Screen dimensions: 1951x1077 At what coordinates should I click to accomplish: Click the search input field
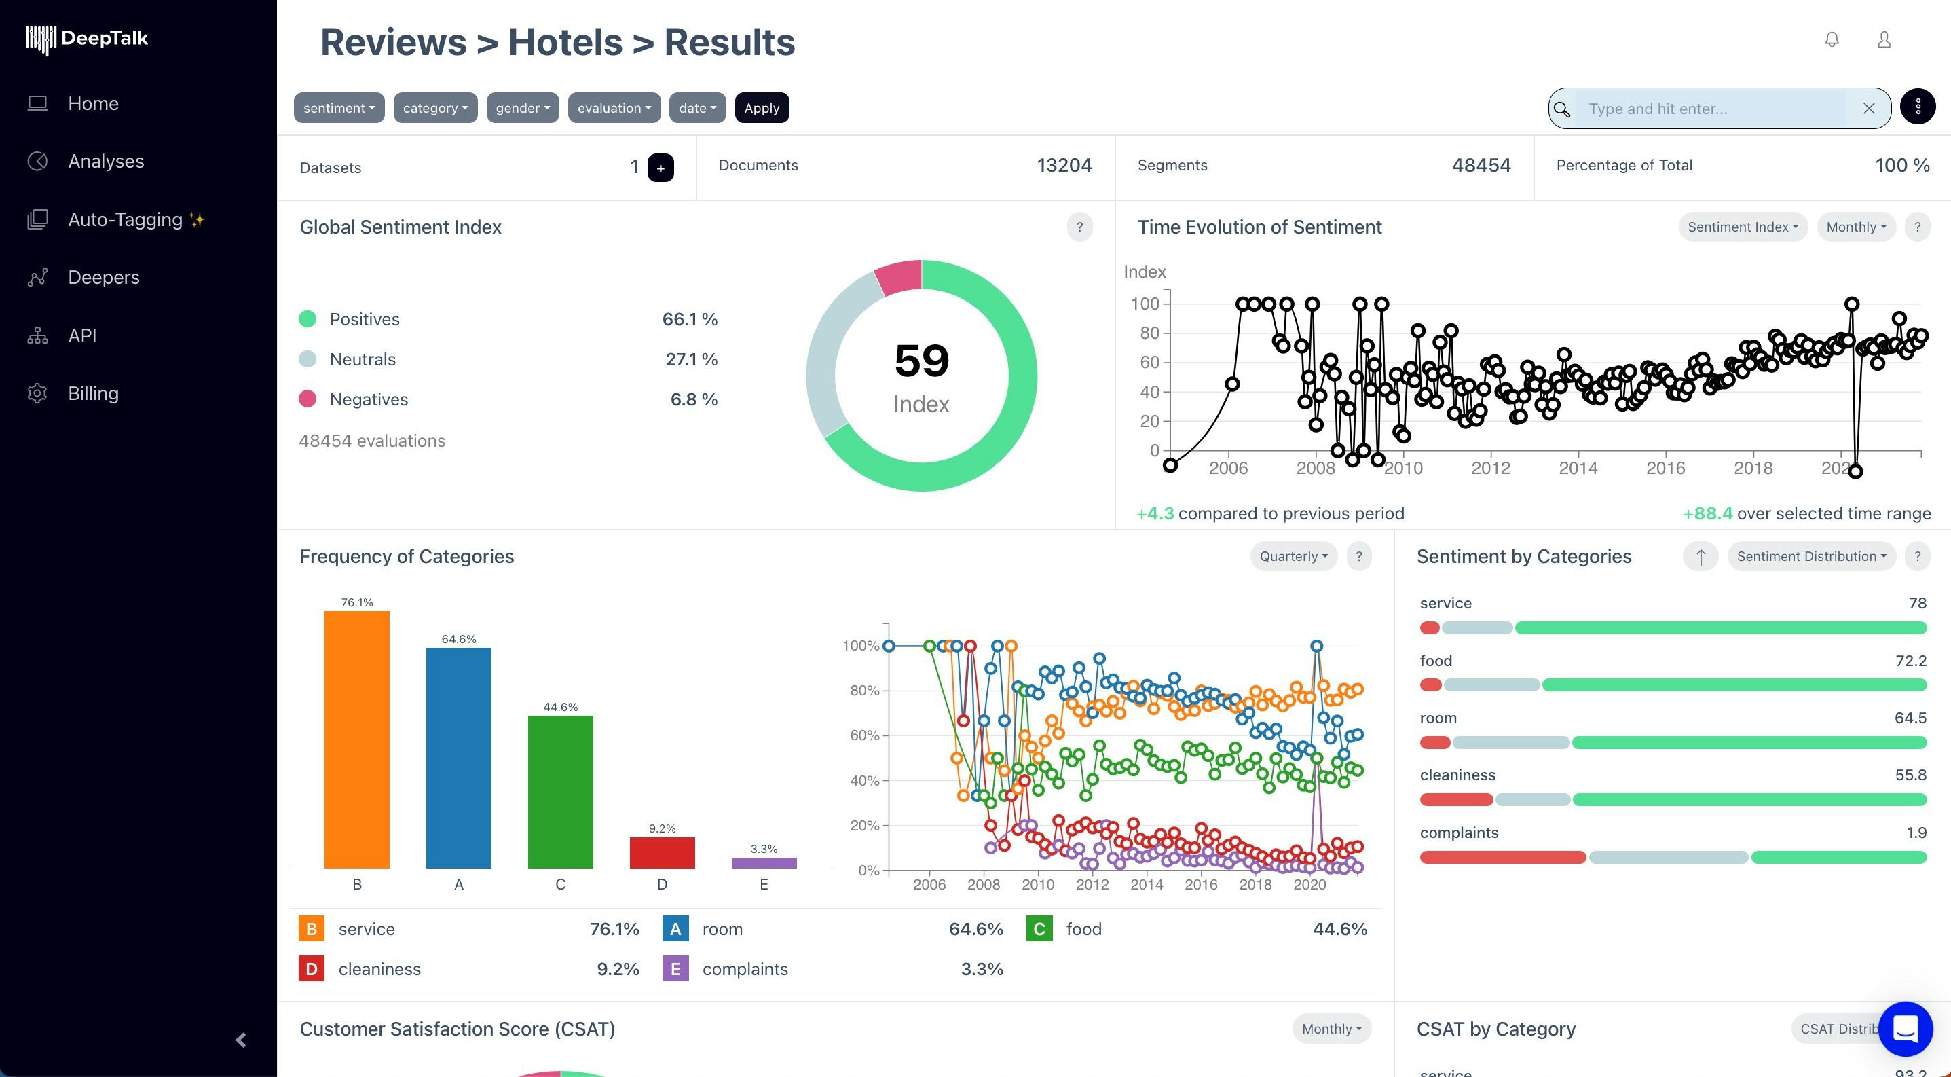tap(1711, 108)
